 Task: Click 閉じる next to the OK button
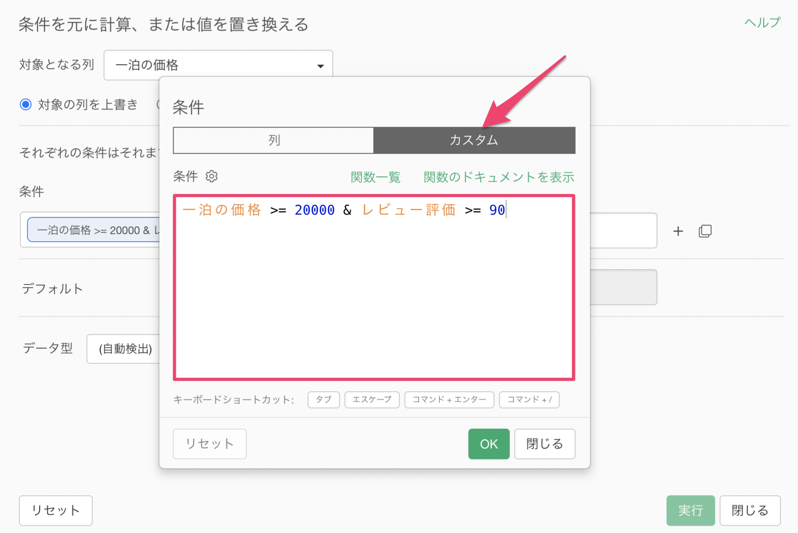click(x=544, y=444)
